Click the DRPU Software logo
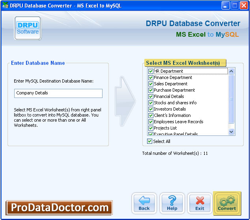 click(x=28, y=28)
